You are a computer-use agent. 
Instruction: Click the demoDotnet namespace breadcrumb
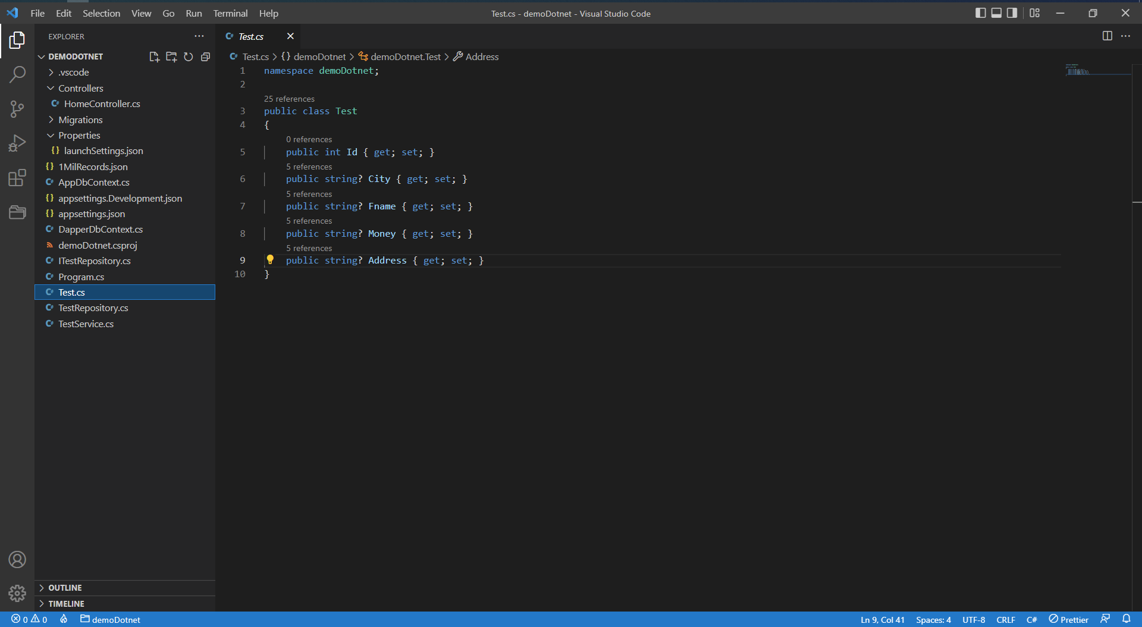tap(313, 57)
